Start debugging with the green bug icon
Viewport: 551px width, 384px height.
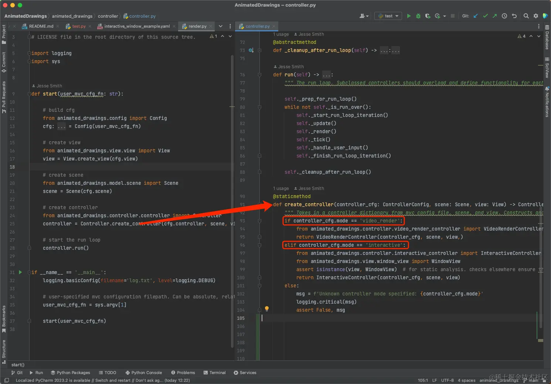(418, 16)
